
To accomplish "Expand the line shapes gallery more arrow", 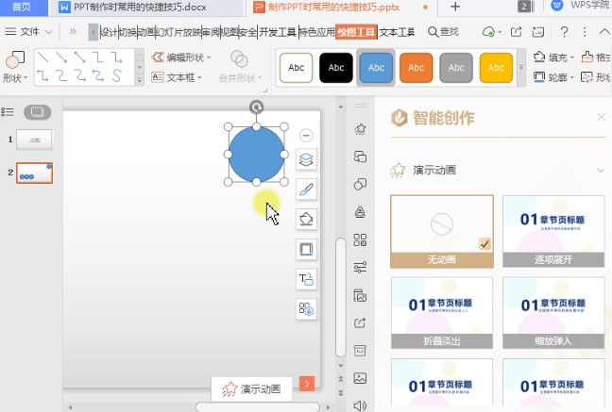I will coord(140,81).
